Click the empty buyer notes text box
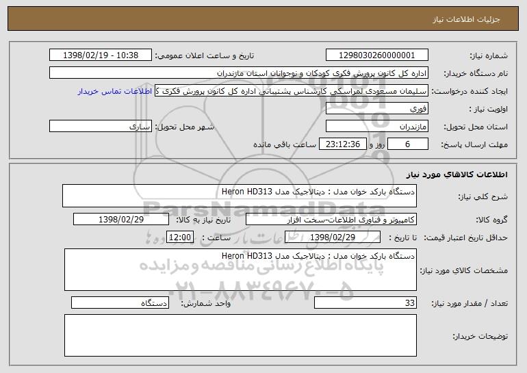The height and width of the screenshot is (373, 527). click(240, 335)
